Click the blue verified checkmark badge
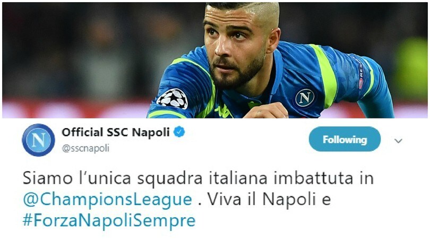This screenshot has width=430, height=239. (179, 132)
